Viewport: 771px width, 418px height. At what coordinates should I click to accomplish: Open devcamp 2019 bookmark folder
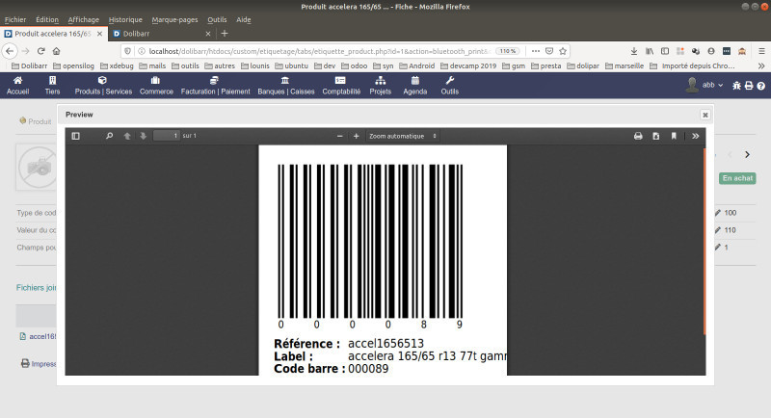coord(468,65)
